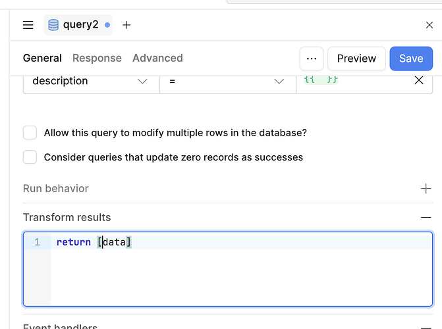
Task: Remove the description filter row
Action: (418, 81)
